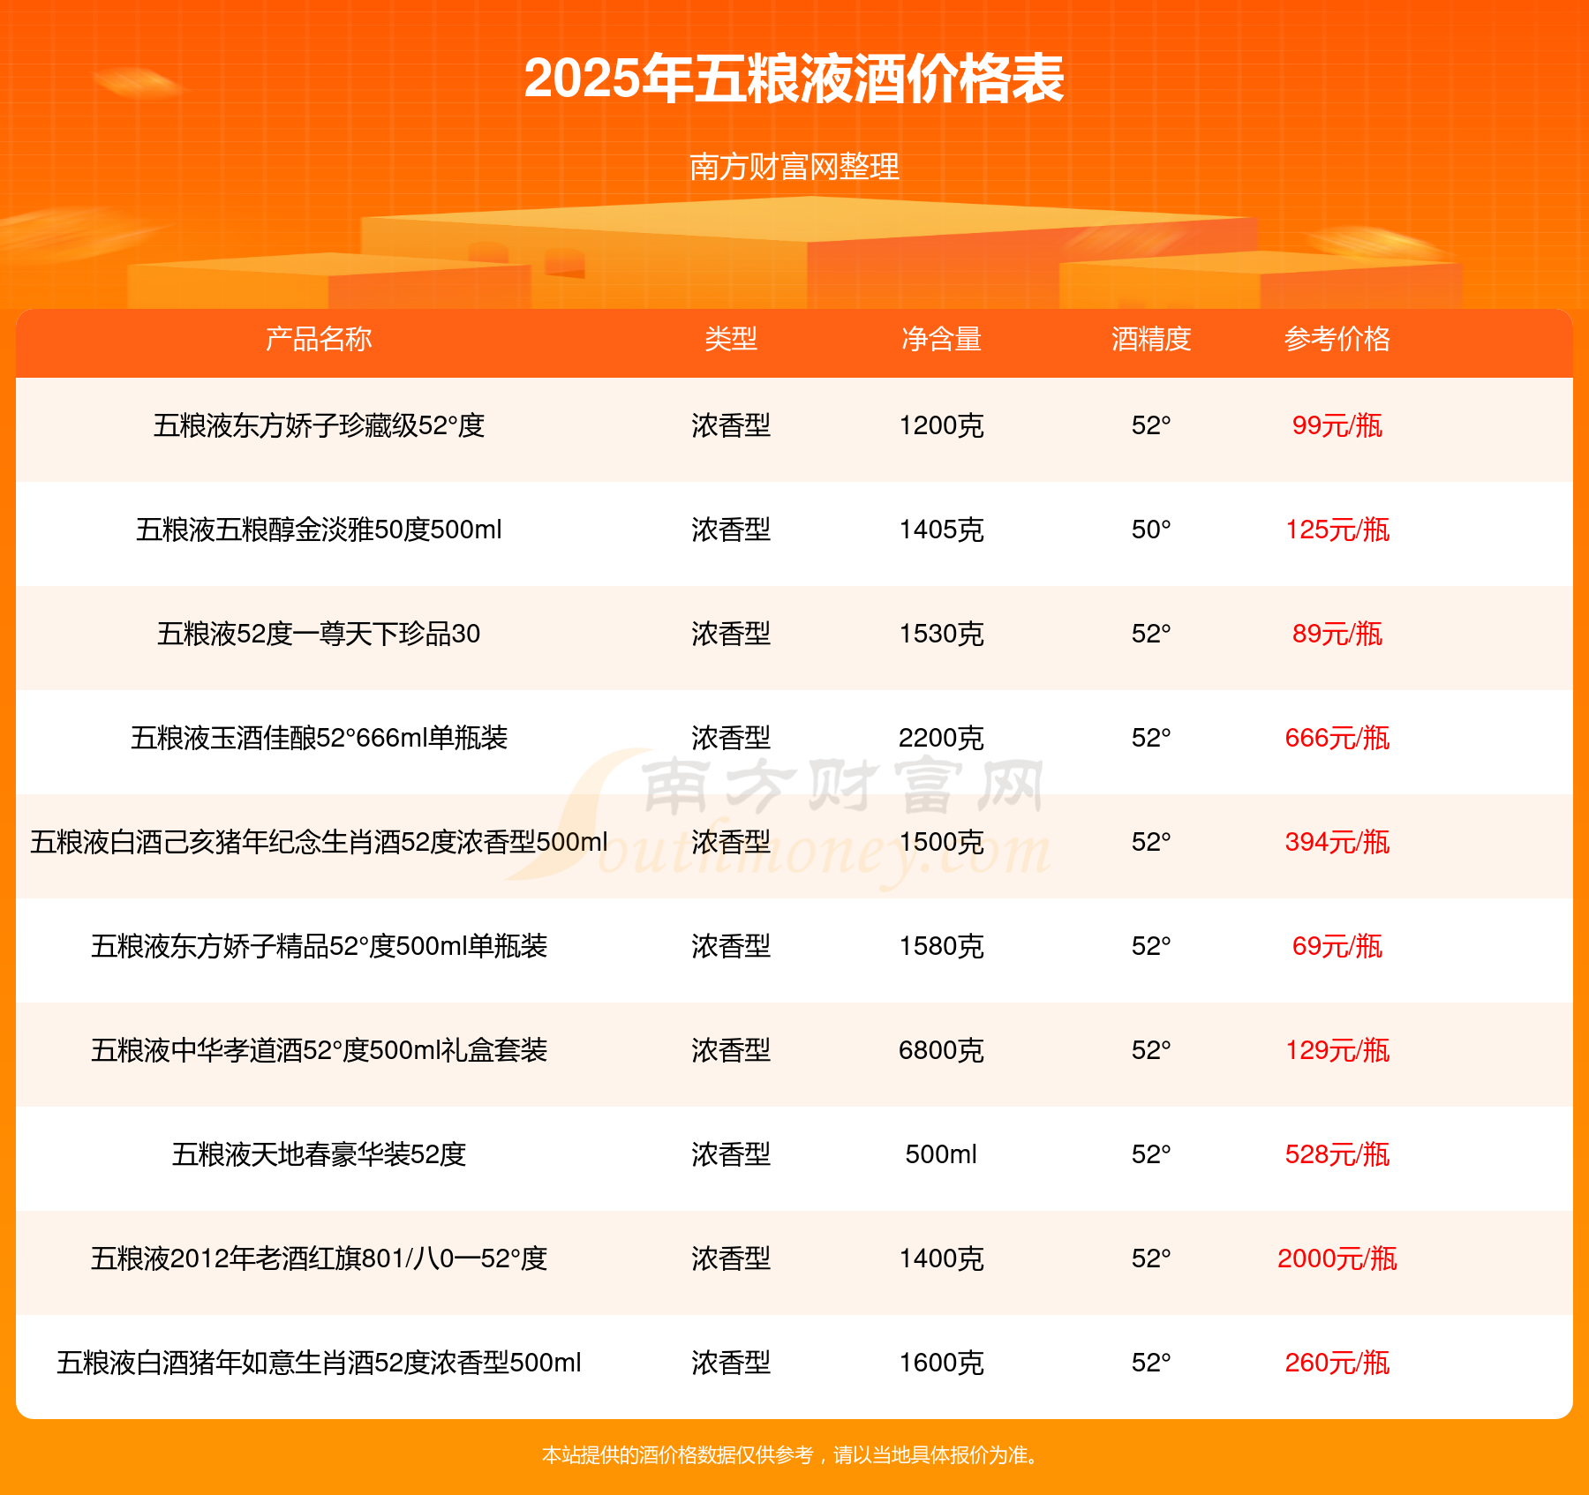The height and width of the screenshot is (1495, 1589).
Task: Select the price "69元/瓶"
Action: [1337, 946]
